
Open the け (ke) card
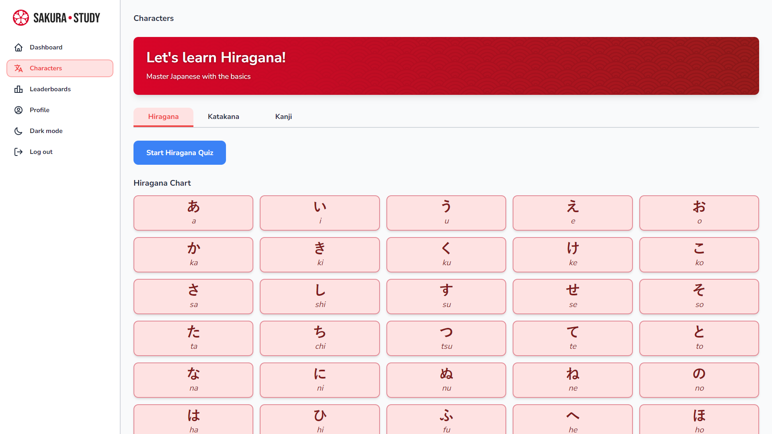(573, 255)
